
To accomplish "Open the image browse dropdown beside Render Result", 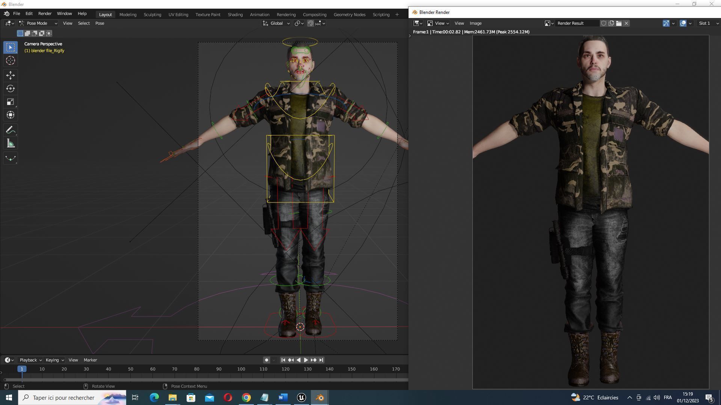I will click(x=549, y=23).
